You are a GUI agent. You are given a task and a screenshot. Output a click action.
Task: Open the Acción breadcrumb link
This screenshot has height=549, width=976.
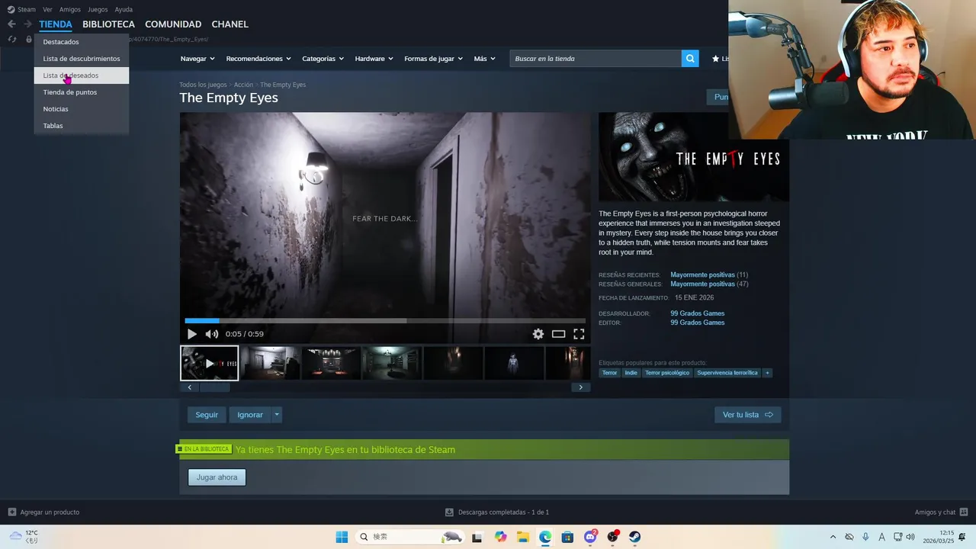(243, 85)
